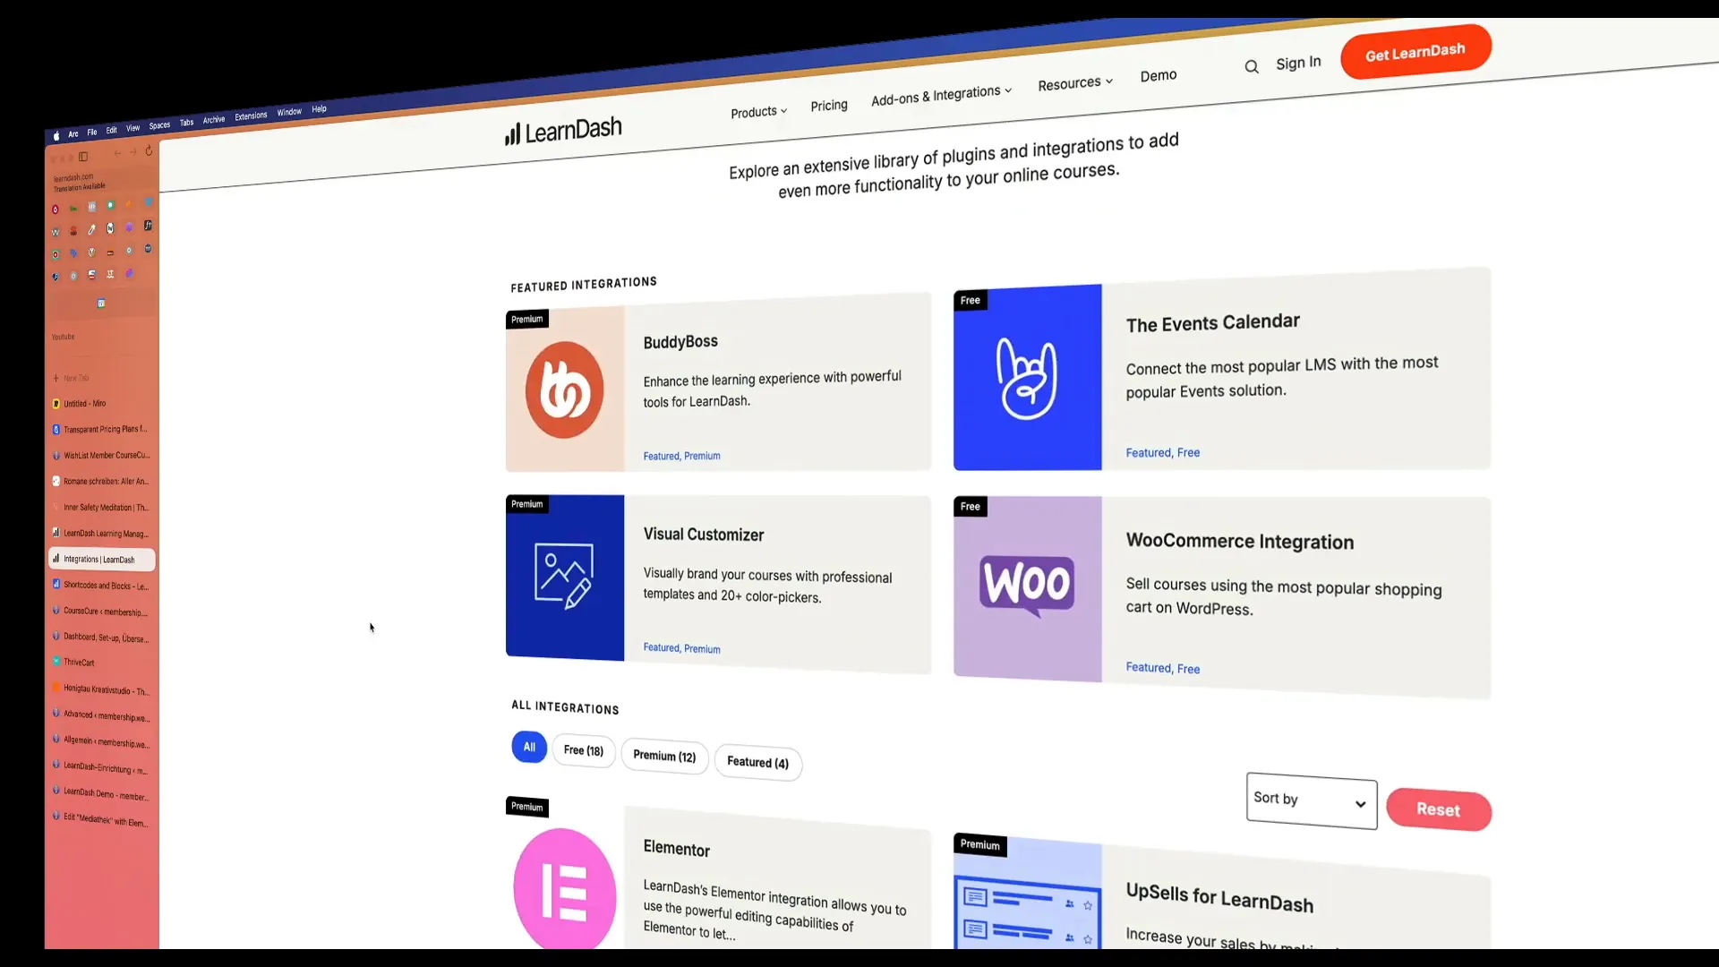Open the Extensions menu in the menu bar

click(x=251, y=116)
